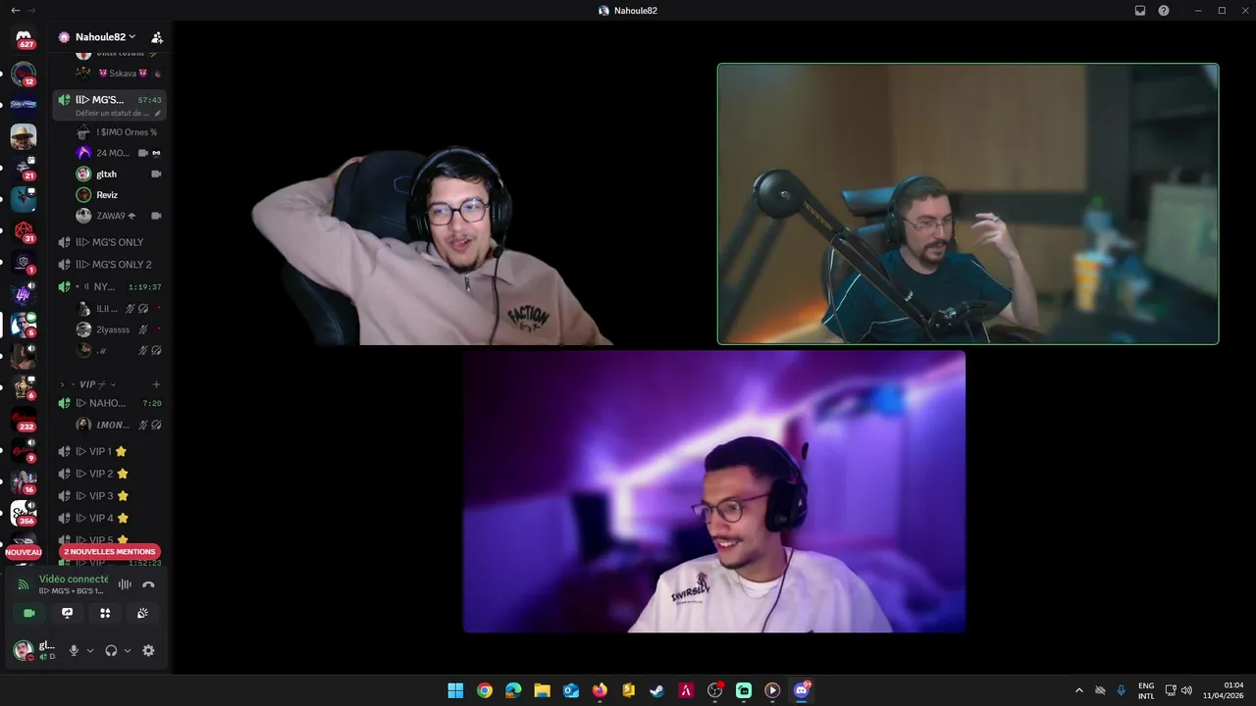Join the VIP 1 voice channel
The image size is (1256, 706).
[109, 451]
